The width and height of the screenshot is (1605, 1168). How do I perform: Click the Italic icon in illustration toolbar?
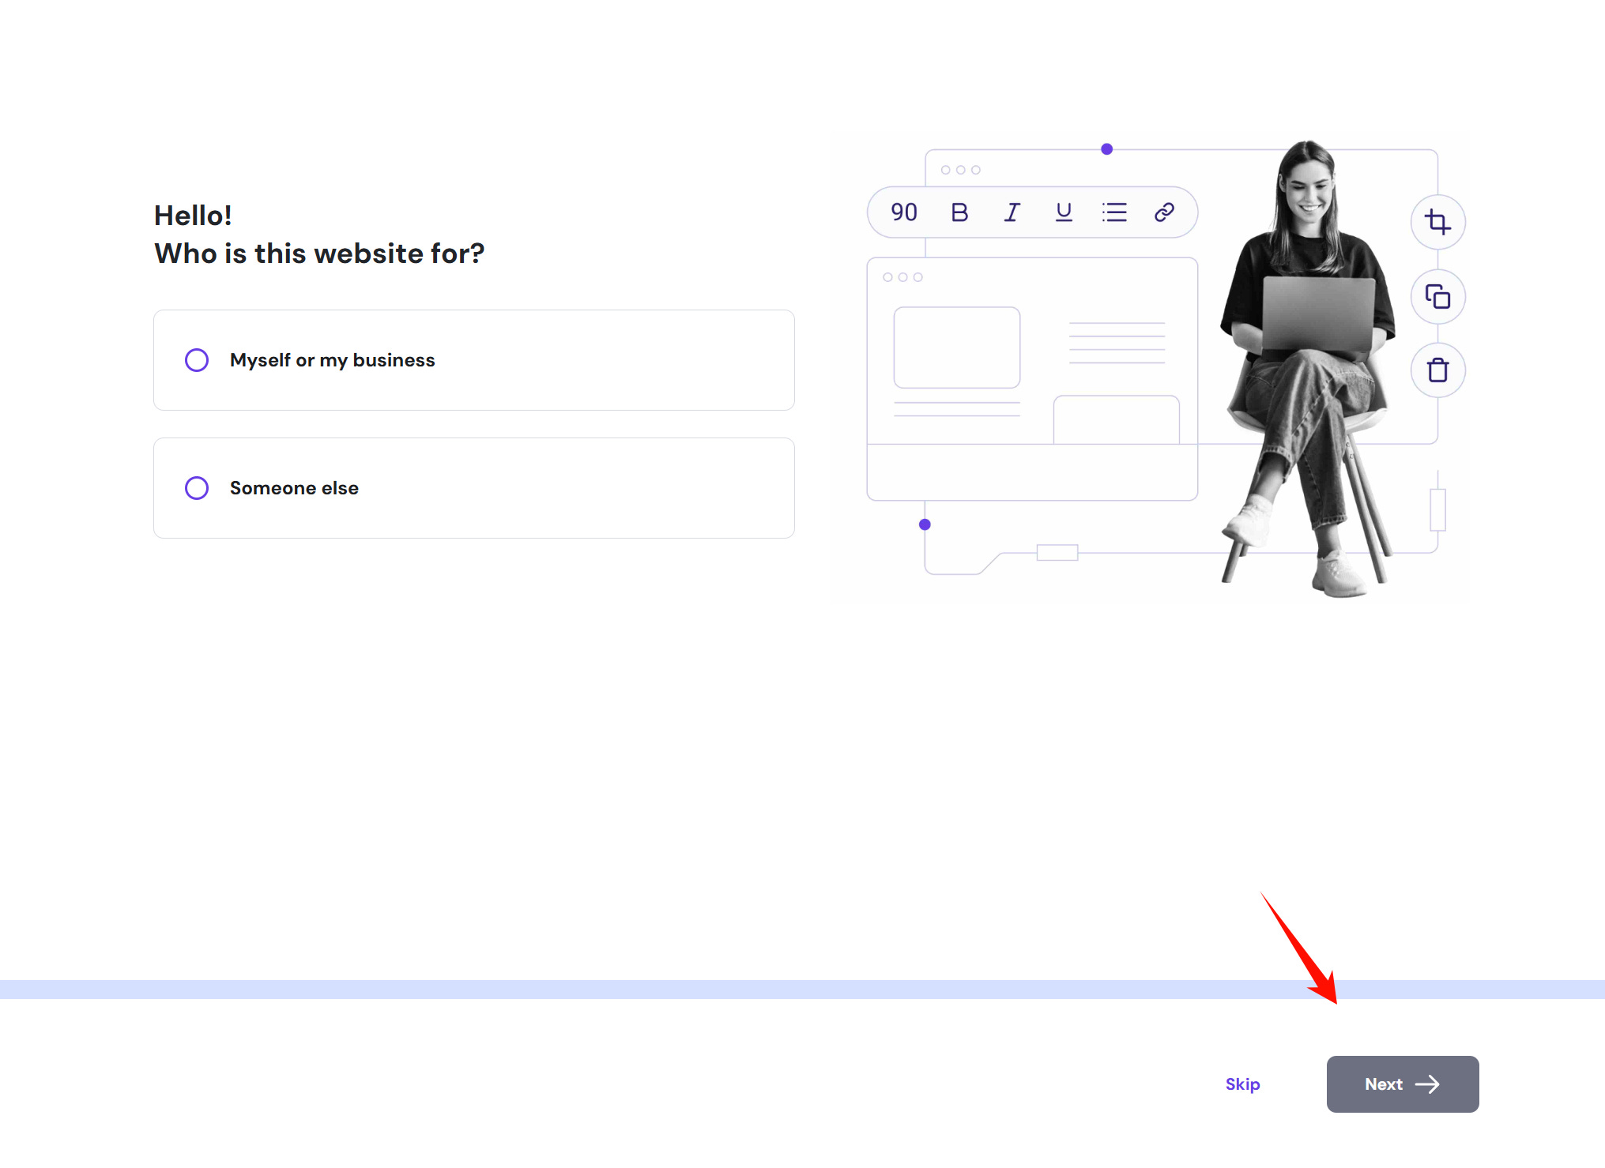(x=1012, y=212)
